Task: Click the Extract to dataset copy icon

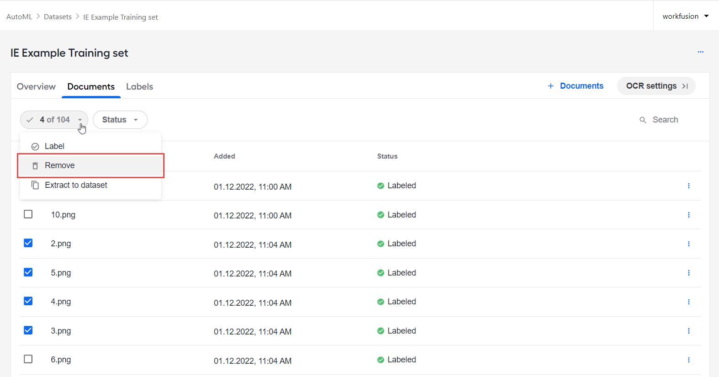Action: [x=35, y=185]
